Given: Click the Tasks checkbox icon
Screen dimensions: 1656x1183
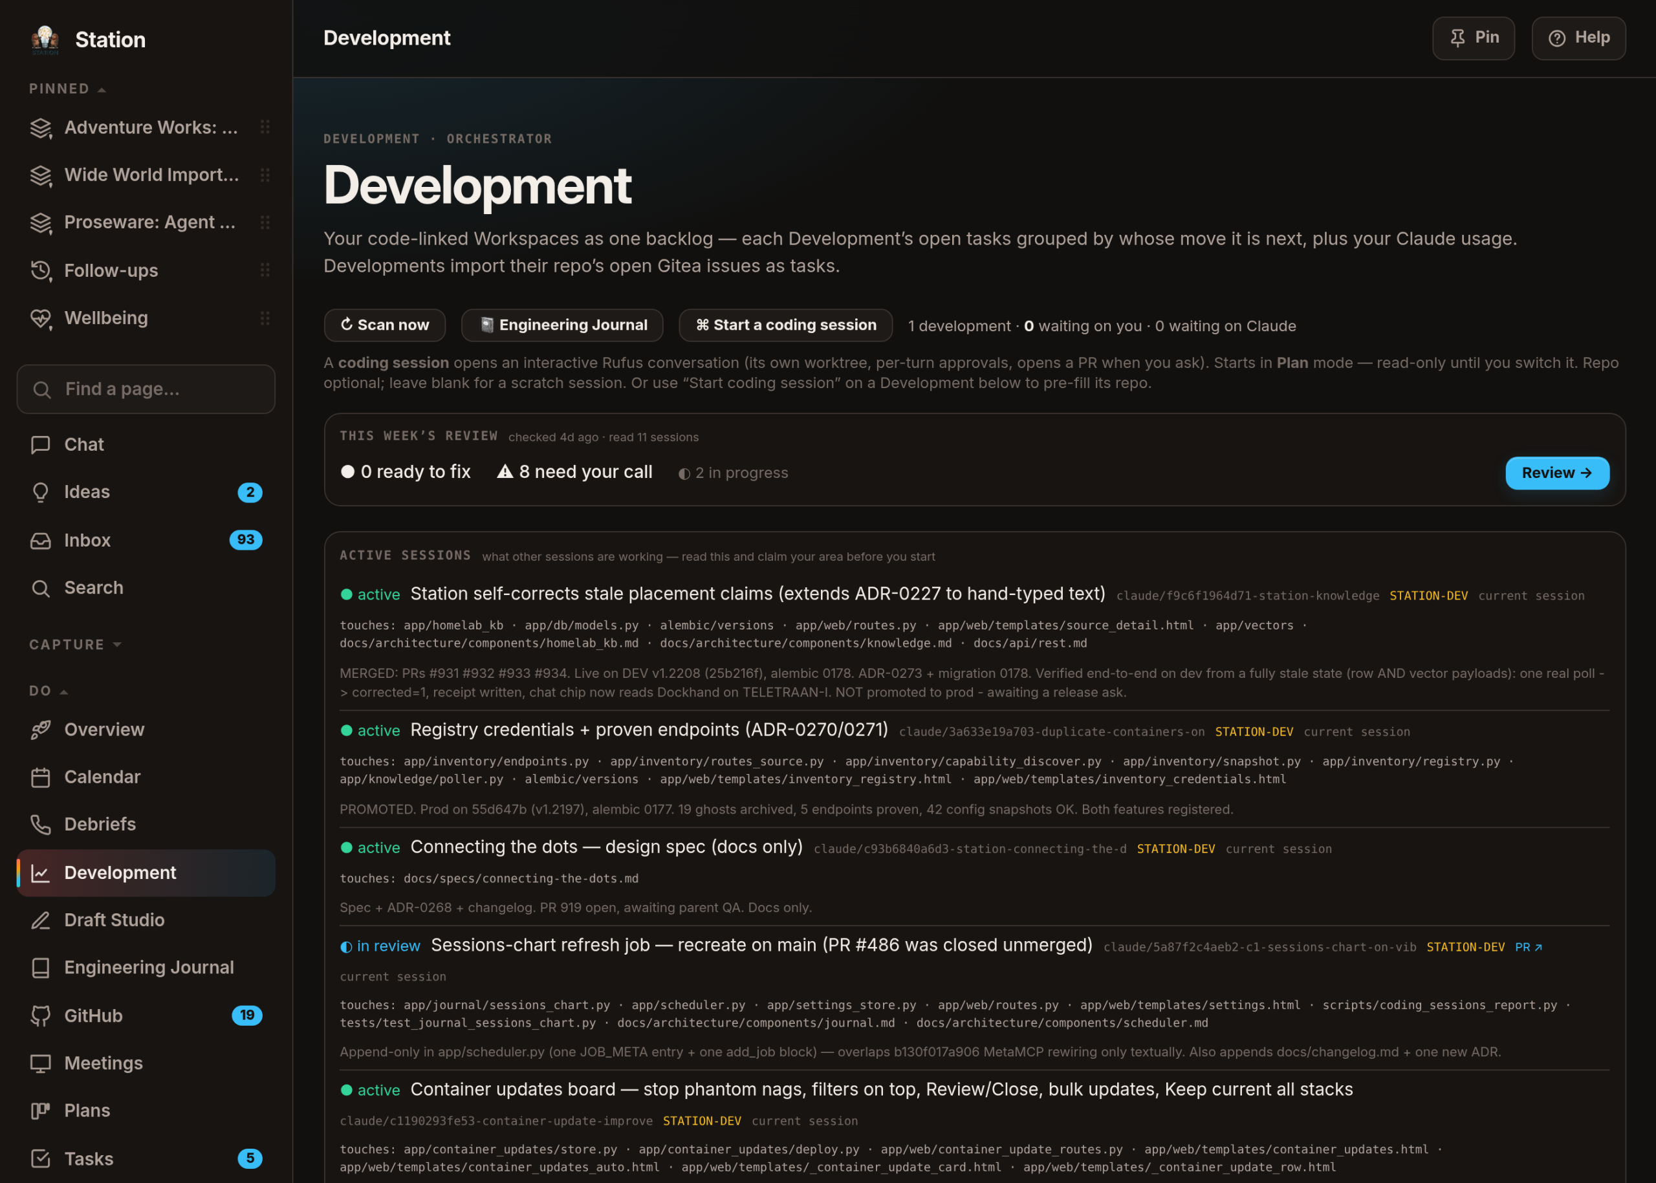Looking at the screenshot, I should coord(41,1158).
